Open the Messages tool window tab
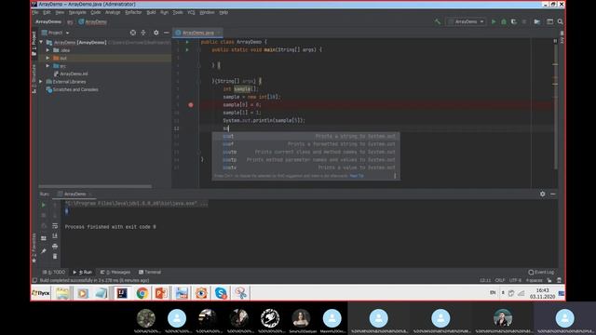Image resolution: width=596 pixels, height=335 pixels. [115, 272]
